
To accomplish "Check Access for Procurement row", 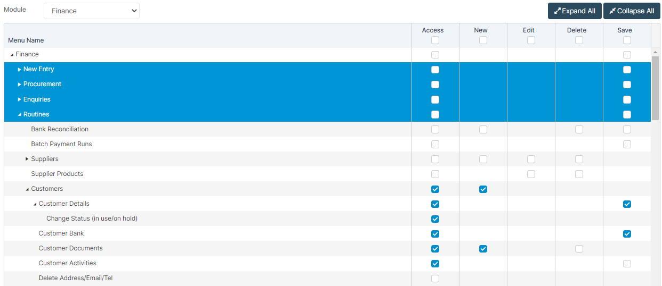I will (435, 85).
